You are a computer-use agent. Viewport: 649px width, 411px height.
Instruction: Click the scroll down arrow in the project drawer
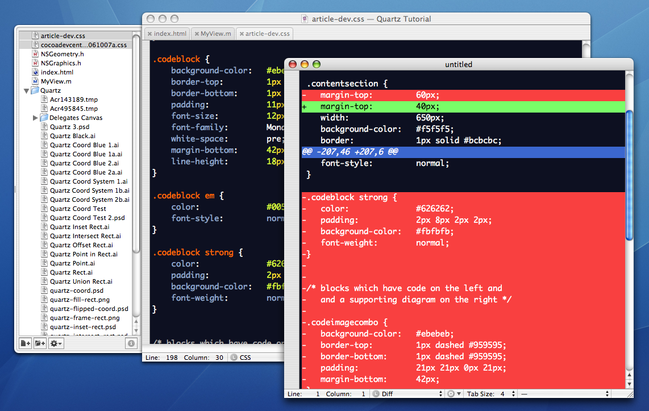[136, 331]
